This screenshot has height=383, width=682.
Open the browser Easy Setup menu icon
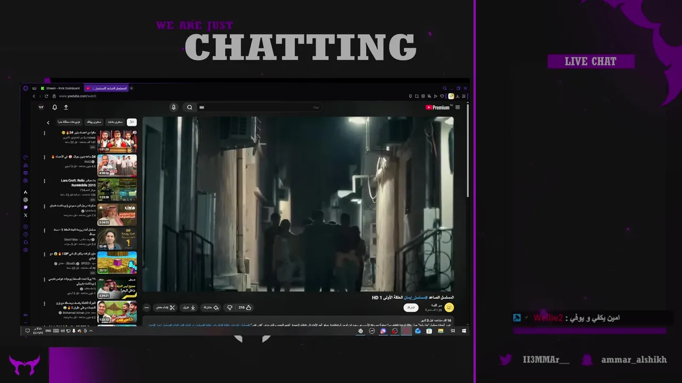point(464,96)
